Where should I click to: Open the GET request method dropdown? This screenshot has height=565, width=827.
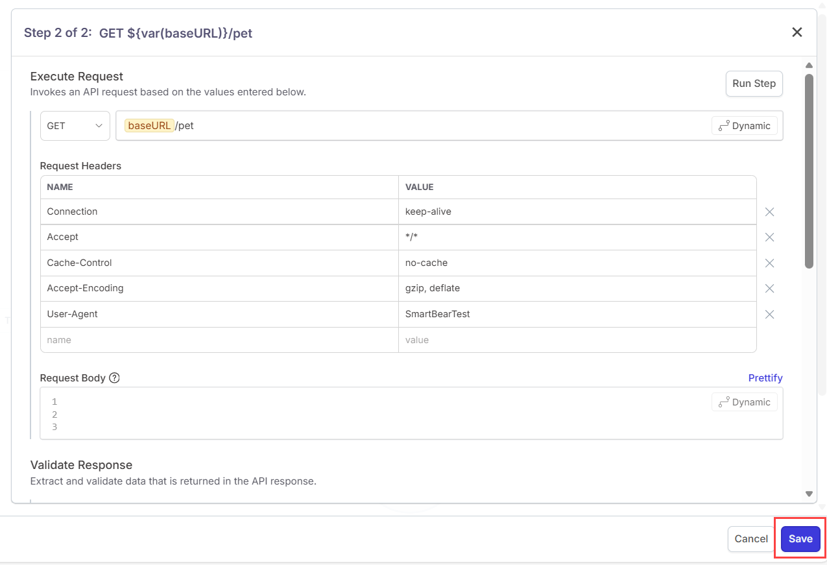click(x=75, y=125)
